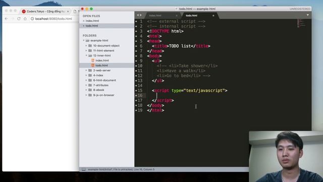Collapse the 12-inner-html folder

(x=86, y=56)
